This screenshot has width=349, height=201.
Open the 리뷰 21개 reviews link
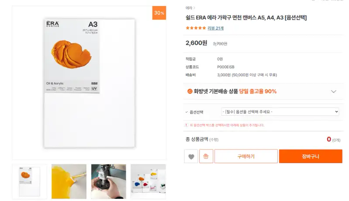tap(216, 28)
